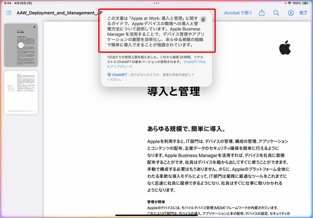Viewport: 313px width, 218px height.
Task: Tap the multitasking three-dot control
Action: [156, 3]
